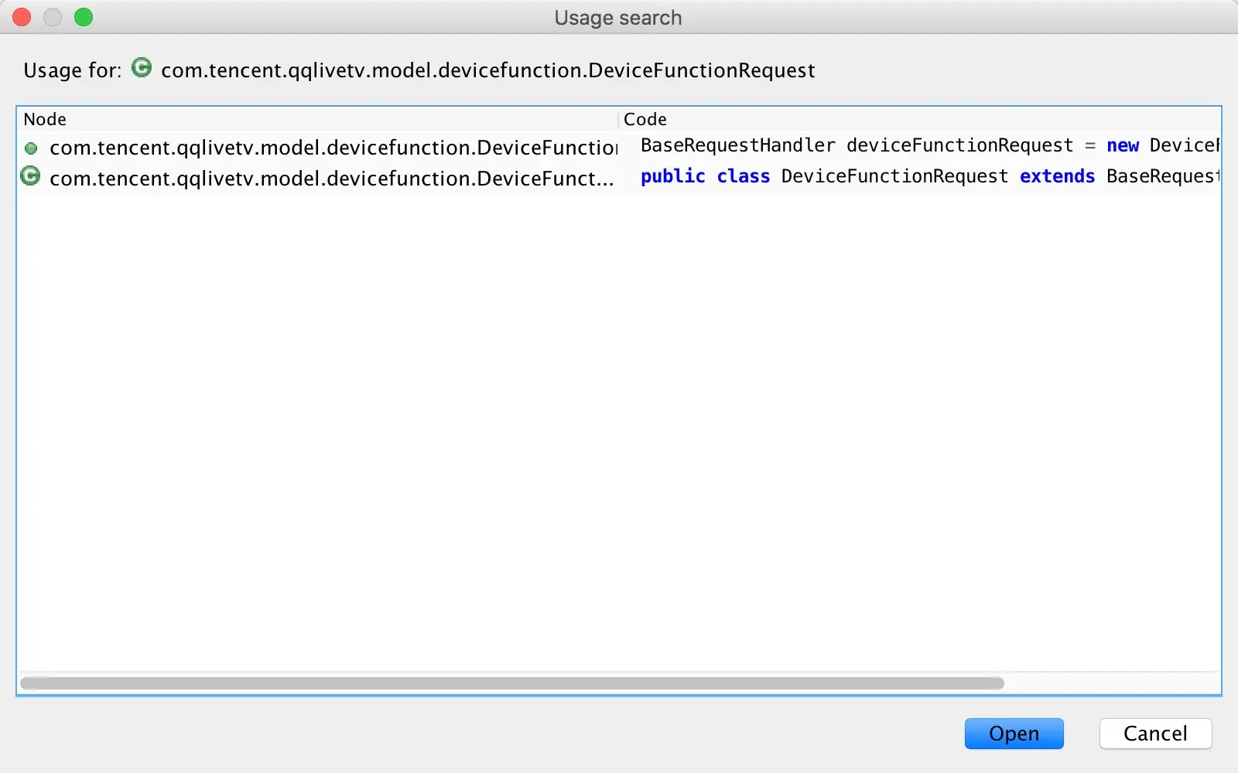Select the second usage node ending in DeviceFunct...
1238x773 pixels.
(332, 179)
